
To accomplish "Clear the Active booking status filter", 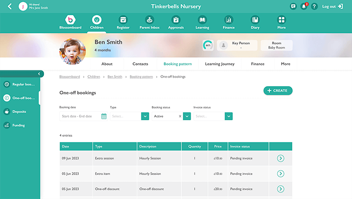I will [180, 116].
